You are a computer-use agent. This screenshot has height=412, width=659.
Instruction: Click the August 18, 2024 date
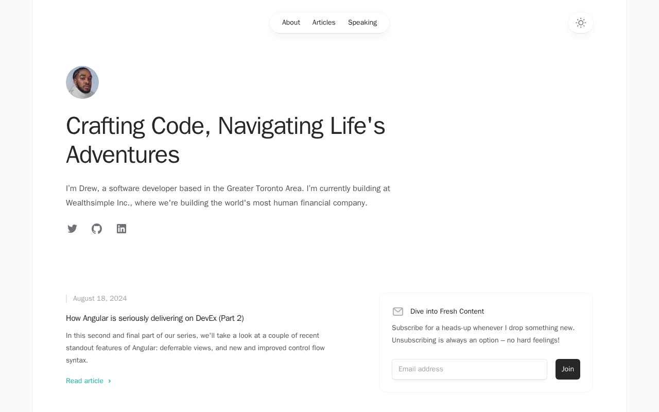(100, 299)
